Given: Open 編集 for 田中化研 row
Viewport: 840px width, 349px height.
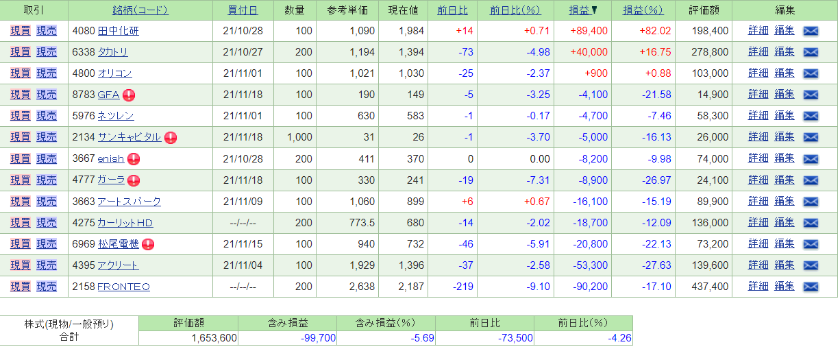Looking at the screenshot, I should pos(785,31).
